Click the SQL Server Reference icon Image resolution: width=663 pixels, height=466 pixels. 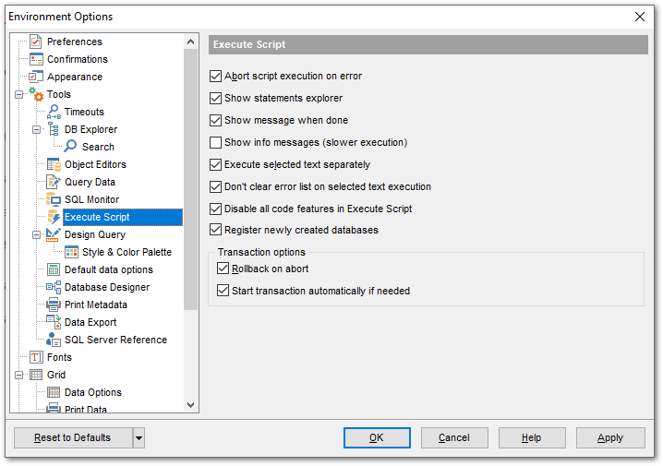(54, 340)
